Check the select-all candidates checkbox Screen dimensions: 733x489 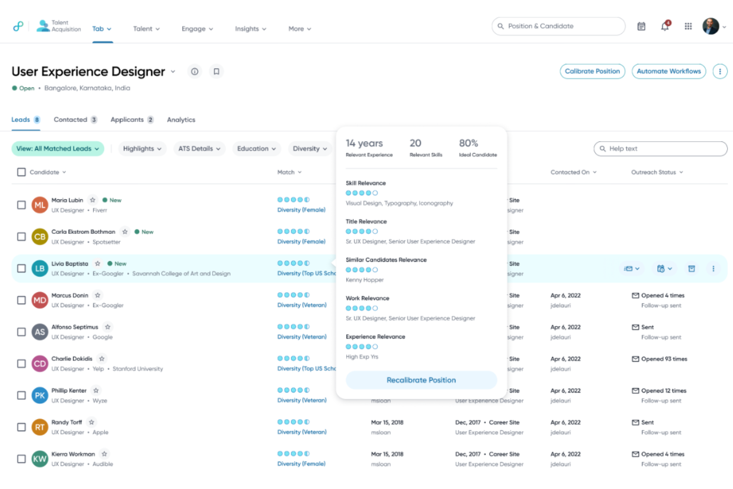[x=21, y=171]
